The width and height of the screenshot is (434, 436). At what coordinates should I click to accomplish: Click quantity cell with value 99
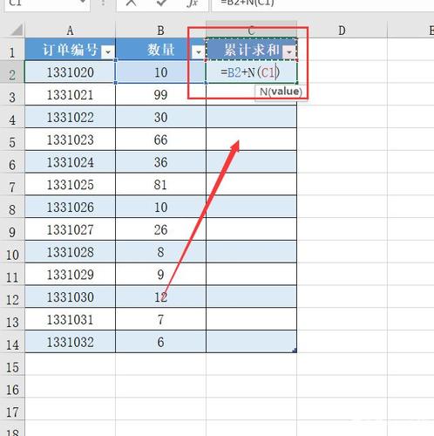click(160, 94)
